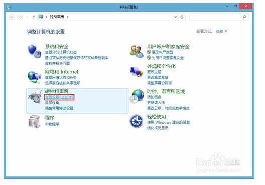Open the Hardware and Sound printer icon
Image resolution: width=265 pixels, height=185 pixels.
pyautogui.click(x=35, y=96)
